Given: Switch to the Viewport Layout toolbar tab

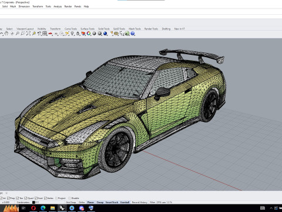Looking at the screenshot, I should click(25, 29).
